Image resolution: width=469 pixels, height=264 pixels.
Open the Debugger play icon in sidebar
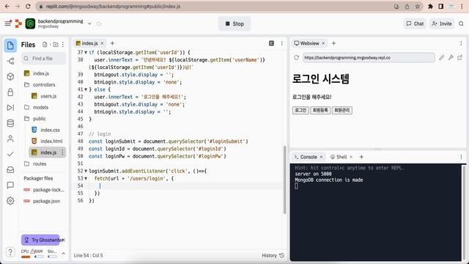pyautogui.click(x=10, y=108)
